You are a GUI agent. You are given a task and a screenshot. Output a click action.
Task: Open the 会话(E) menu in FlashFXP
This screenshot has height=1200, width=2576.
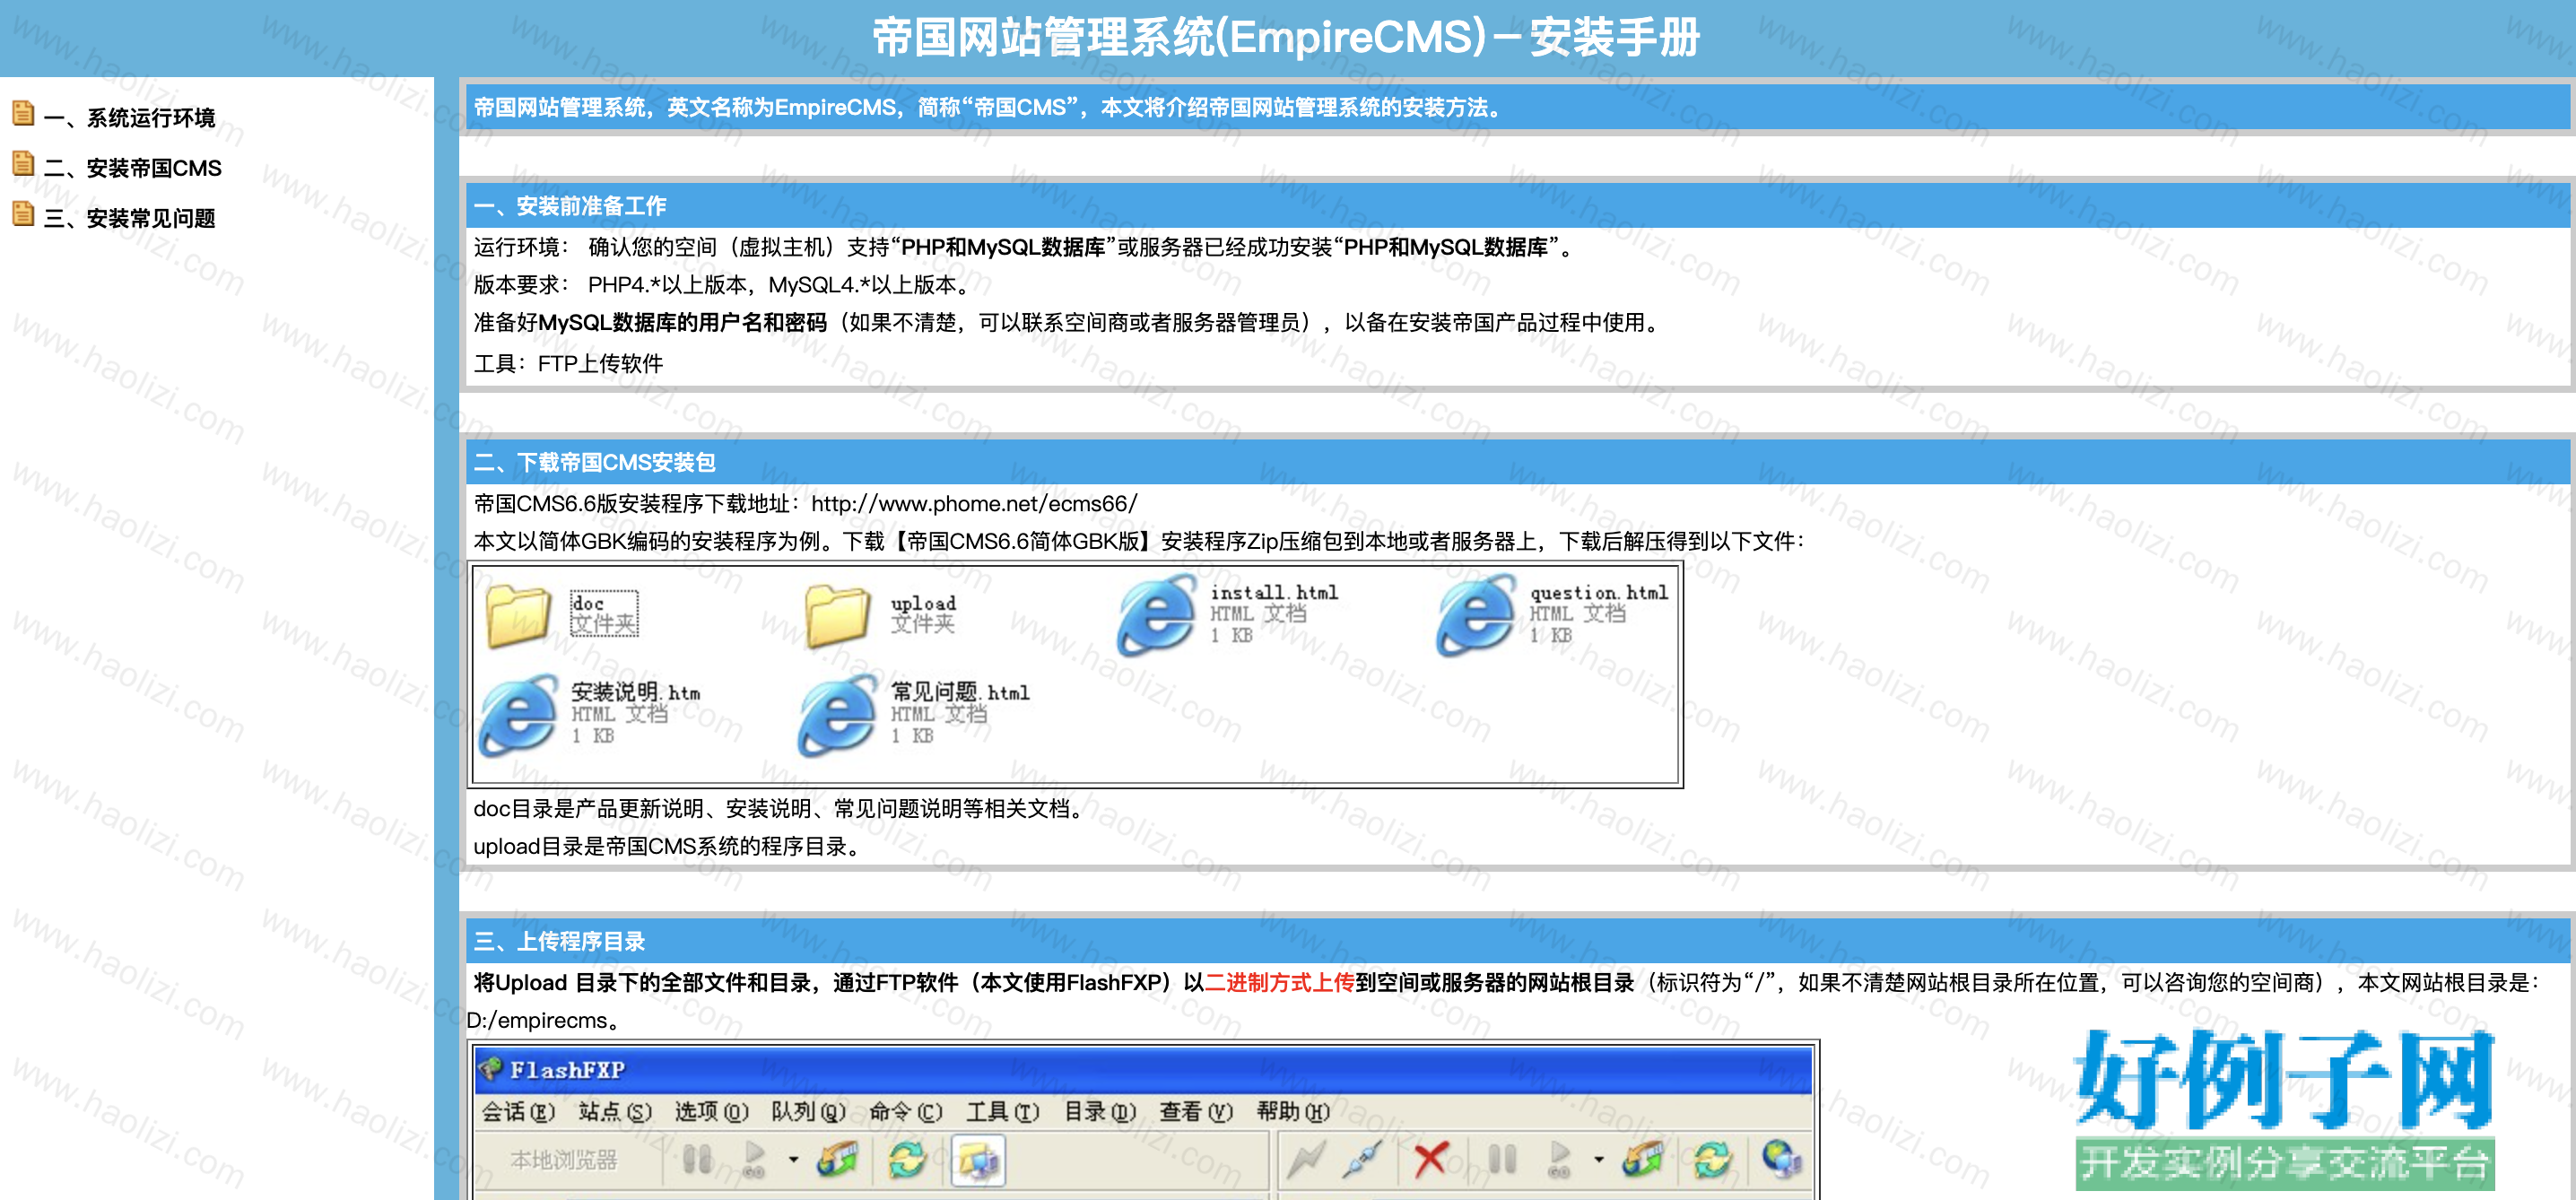[518, 1112]
